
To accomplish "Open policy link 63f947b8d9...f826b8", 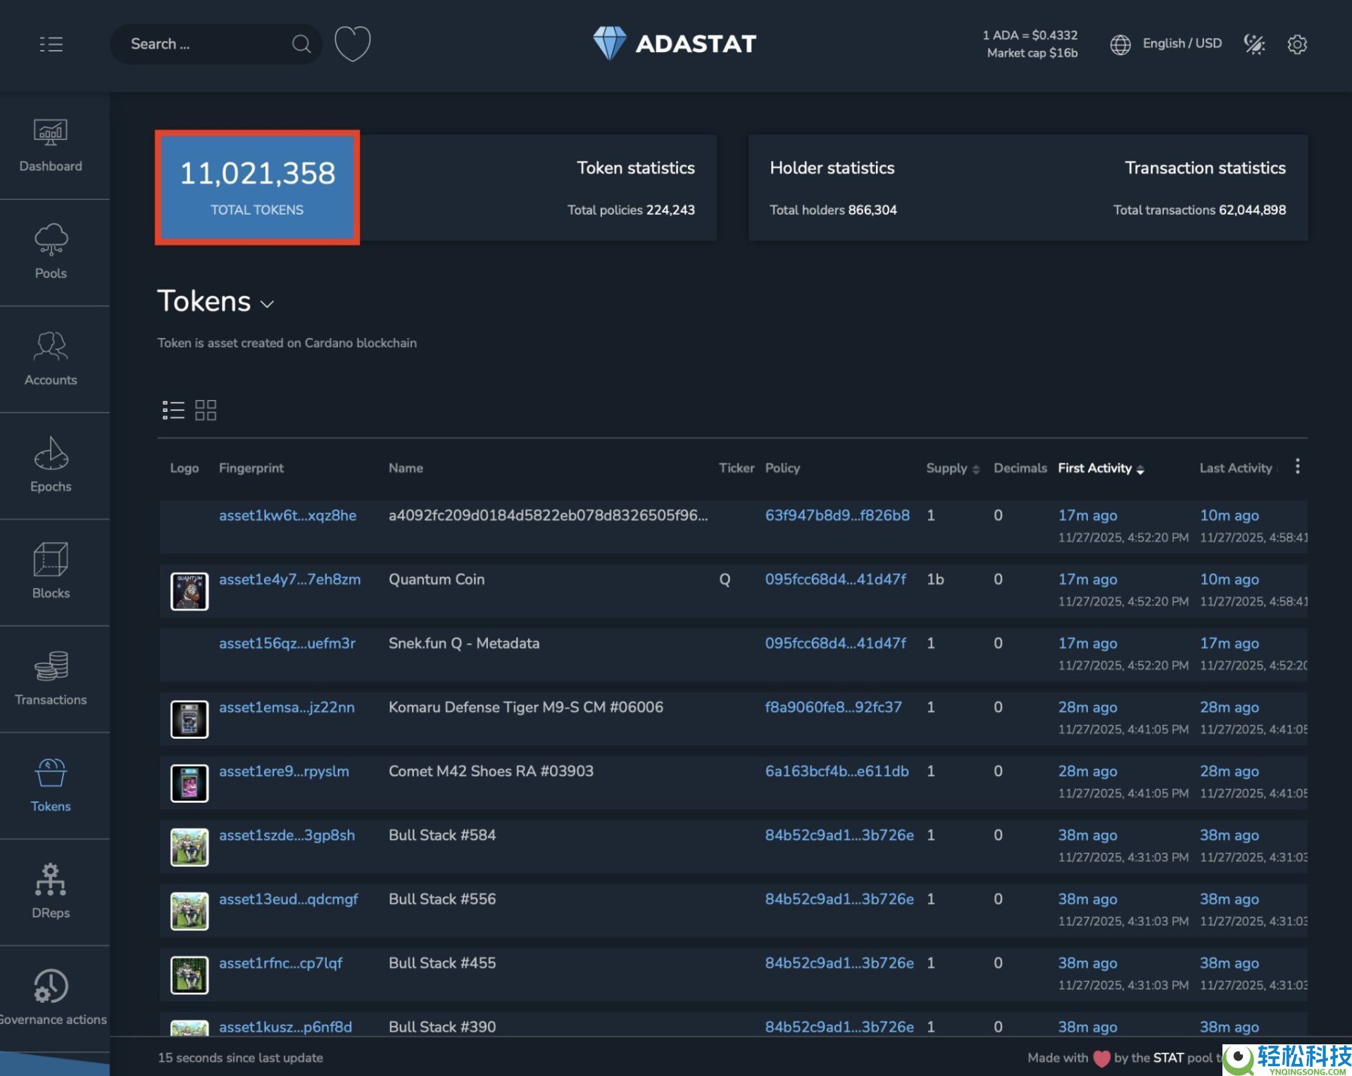I will click(x=837, y=515).
